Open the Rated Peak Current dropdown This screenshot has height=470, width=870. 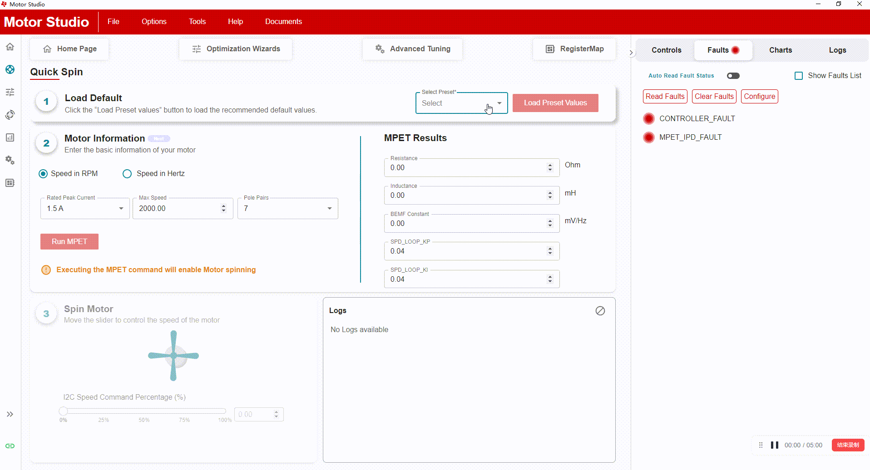[85, 209]
